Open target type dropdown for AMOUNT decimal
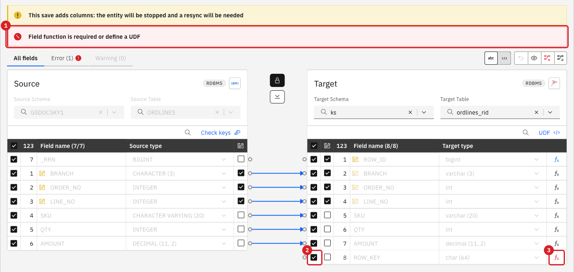 click(537, 244)
